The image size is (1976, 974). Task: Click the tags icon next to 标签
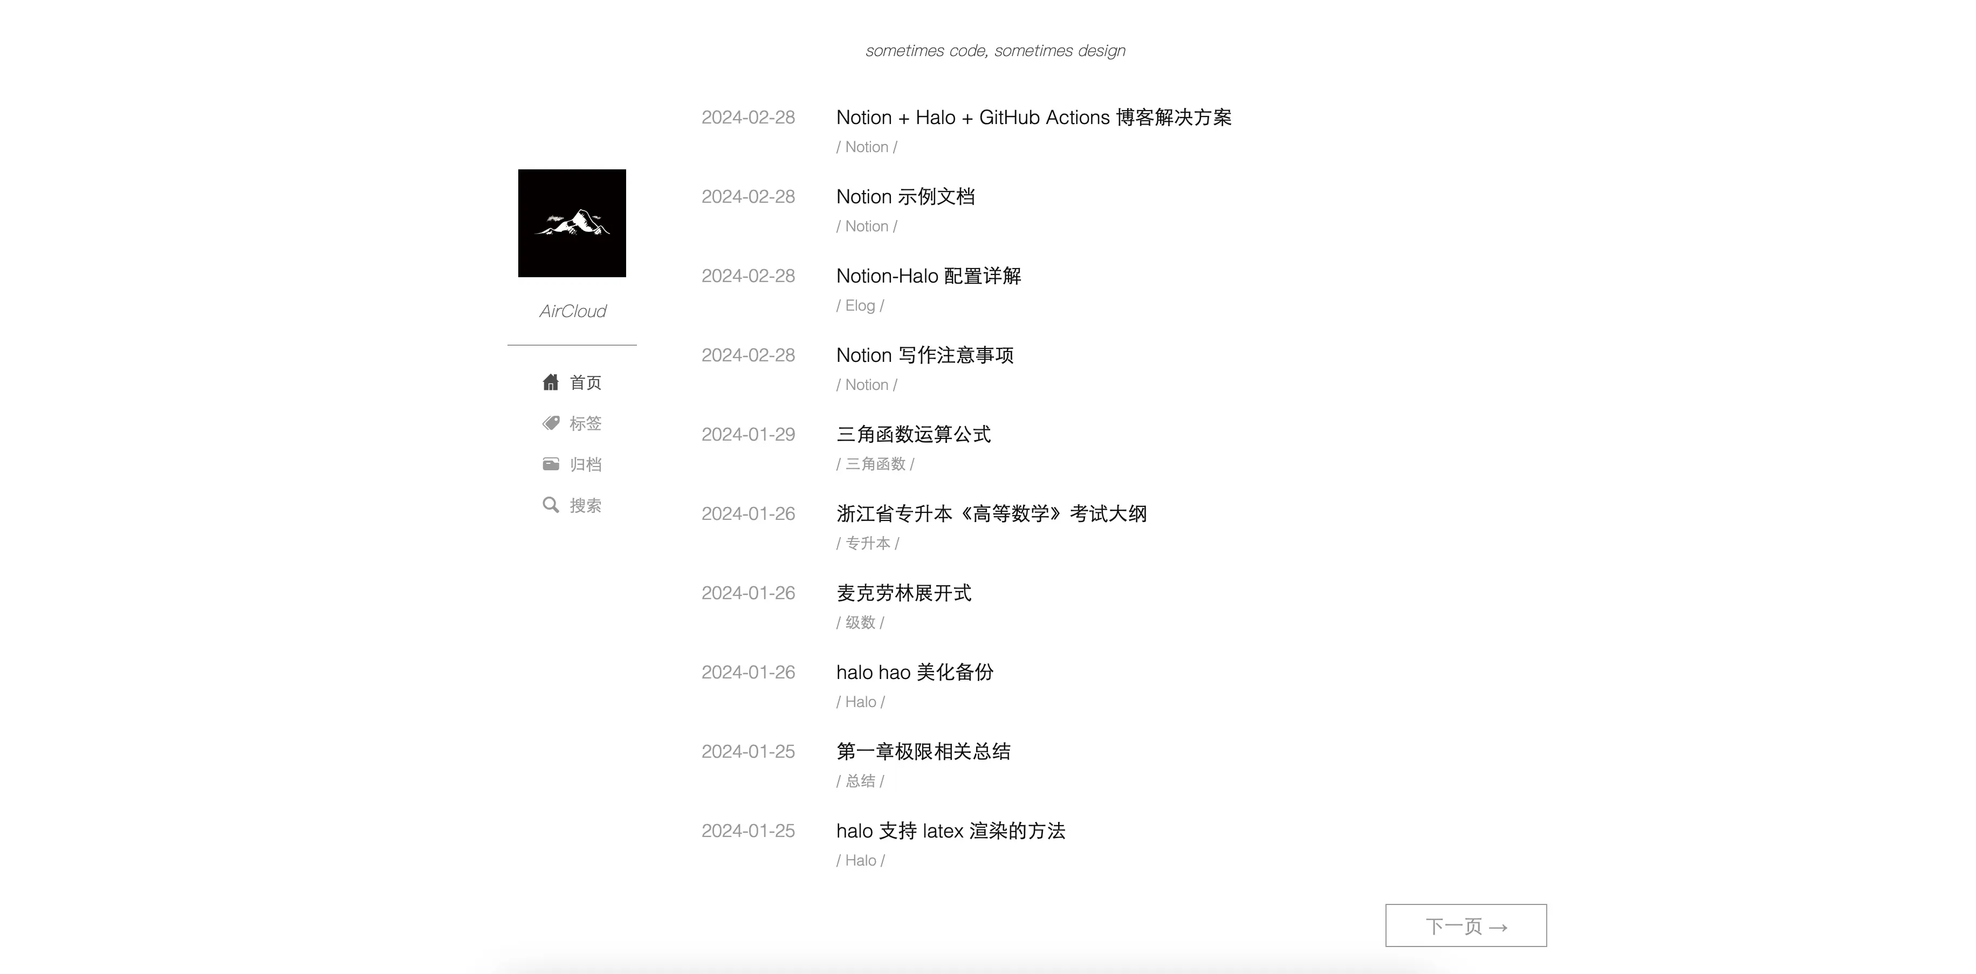pyautogui.click(x=551, y=423)
